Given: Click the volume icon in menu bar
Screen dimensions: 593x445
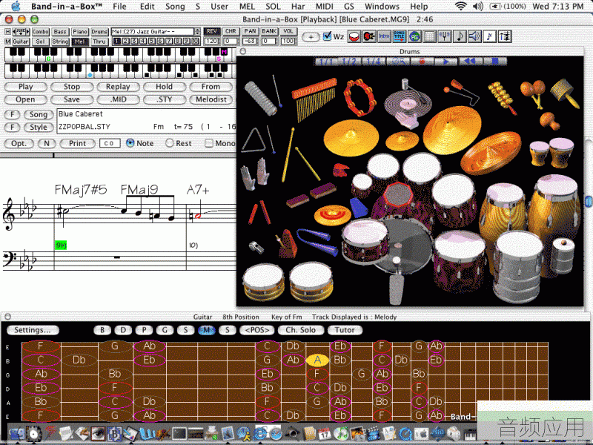Looking at the screenshot, I should pos(478,6).
